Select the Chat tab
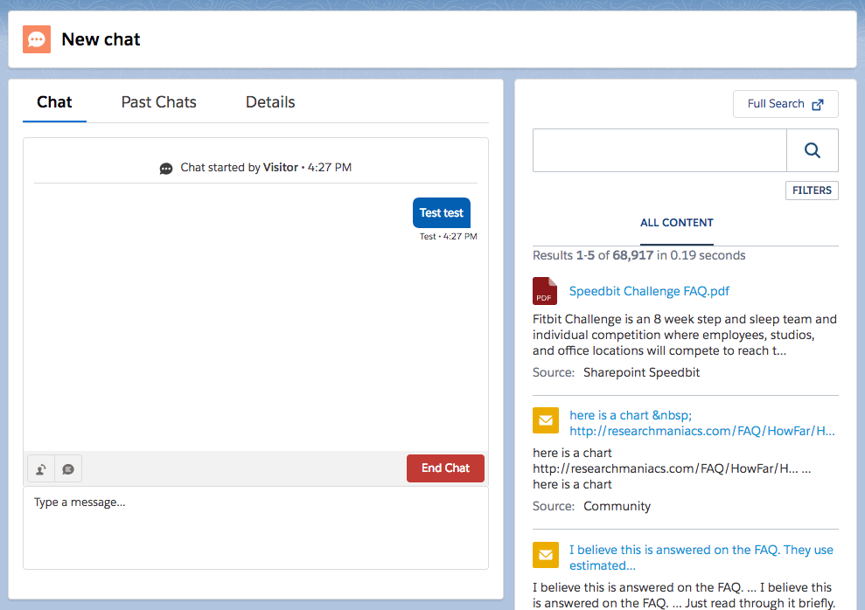This screenshot has width=865, height=610. (x=54, y=102)
